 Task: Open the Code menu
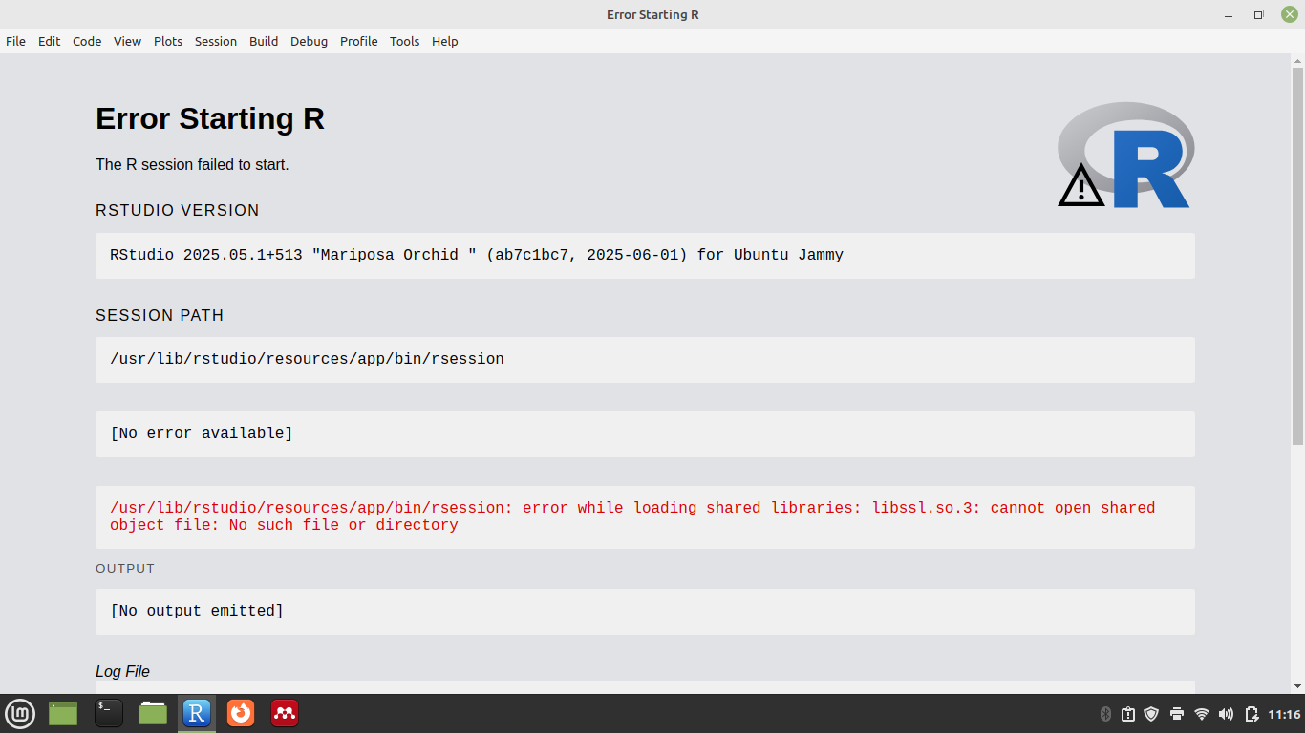[87, 41]
